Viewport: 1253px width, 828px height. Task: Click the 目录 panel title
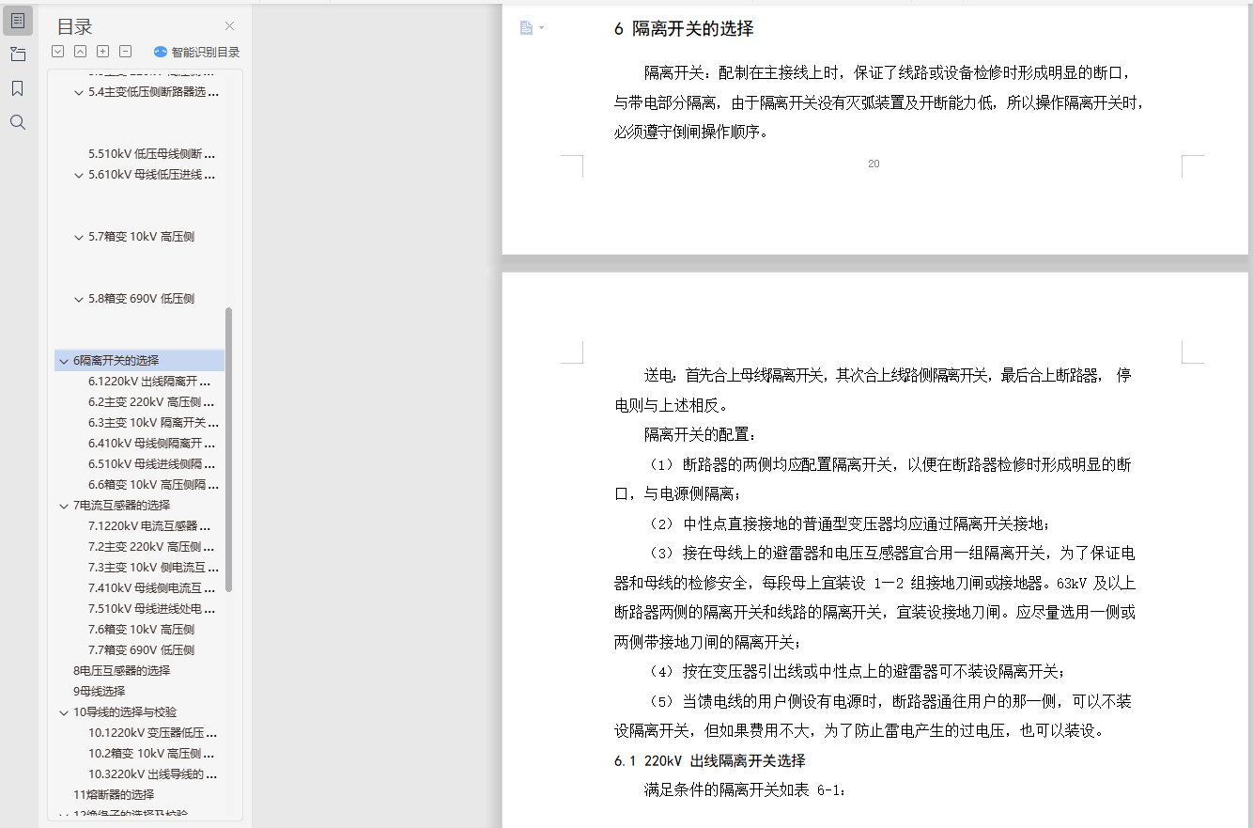pyautogui.click(x=75, y=27)
